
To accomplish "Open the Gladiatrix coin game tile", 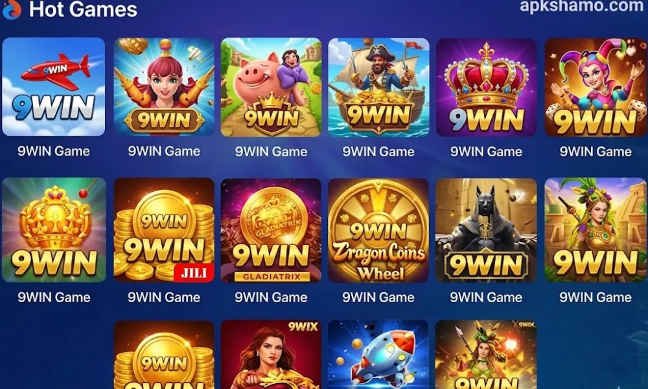I will pos(271,230).
